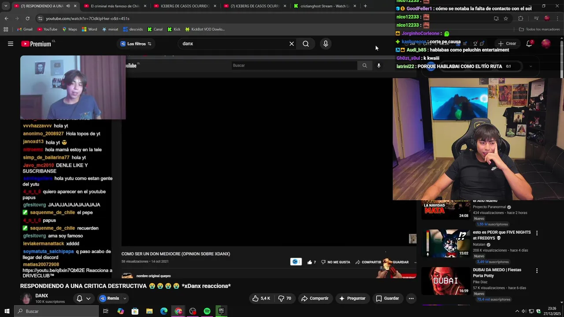
Task: Go to YouTube Premium home logo
Action: pyautogui.click(x=36, y=44)
